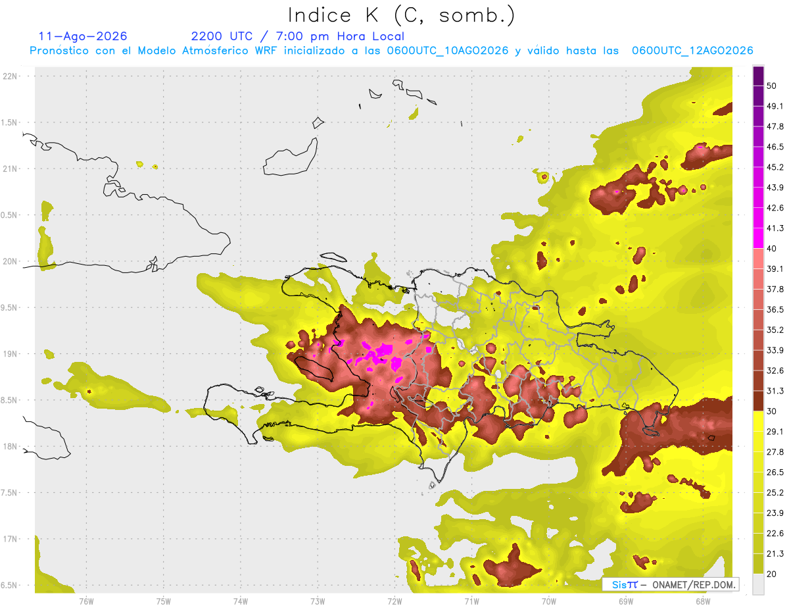789x610 pixels.
Task: Click the longitude axis label "71W"
Action: (x=471, y=601)
